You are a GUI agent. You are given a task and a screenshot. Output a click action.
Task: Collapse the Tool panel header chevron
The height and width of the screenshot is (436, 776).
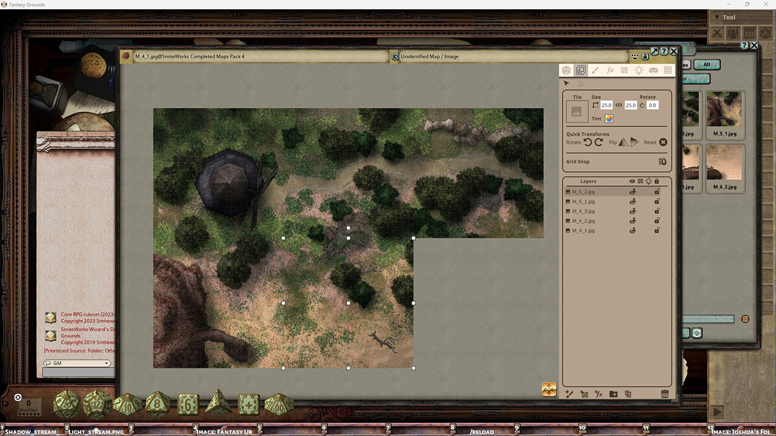pos(718,17)
